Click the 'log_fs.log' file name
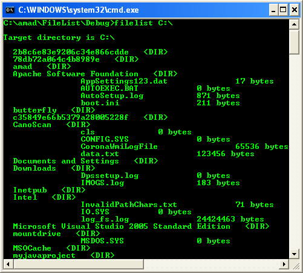This screenshot has width=303, height=273. click(x=105, y=219)
